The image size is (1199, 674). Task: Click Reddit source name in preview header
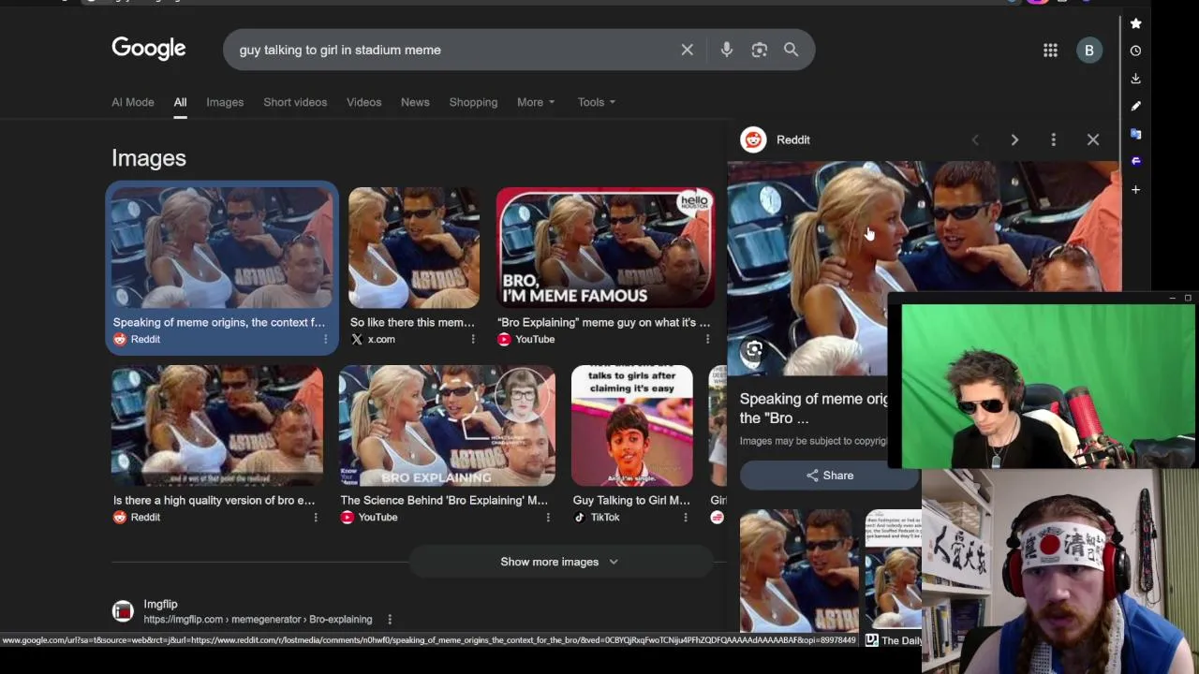point(793,139)
